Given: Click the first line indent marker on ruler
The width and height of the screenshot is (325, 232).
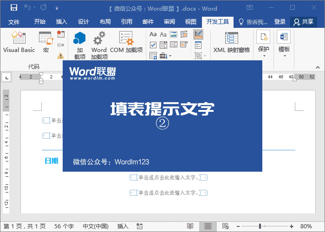Looking at the screenshot, I should click(41, 74).
